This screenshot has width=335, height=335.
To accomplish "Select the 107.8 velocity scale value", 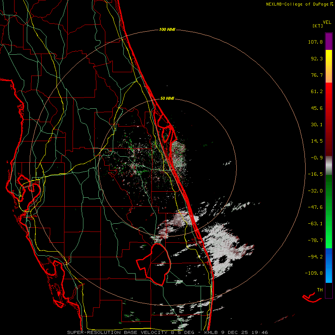I will 315,42.
